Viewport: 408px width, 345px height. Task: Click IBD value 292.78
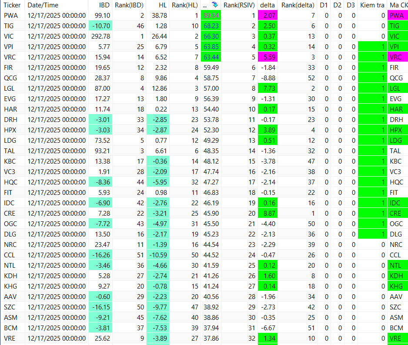(100, 36)
